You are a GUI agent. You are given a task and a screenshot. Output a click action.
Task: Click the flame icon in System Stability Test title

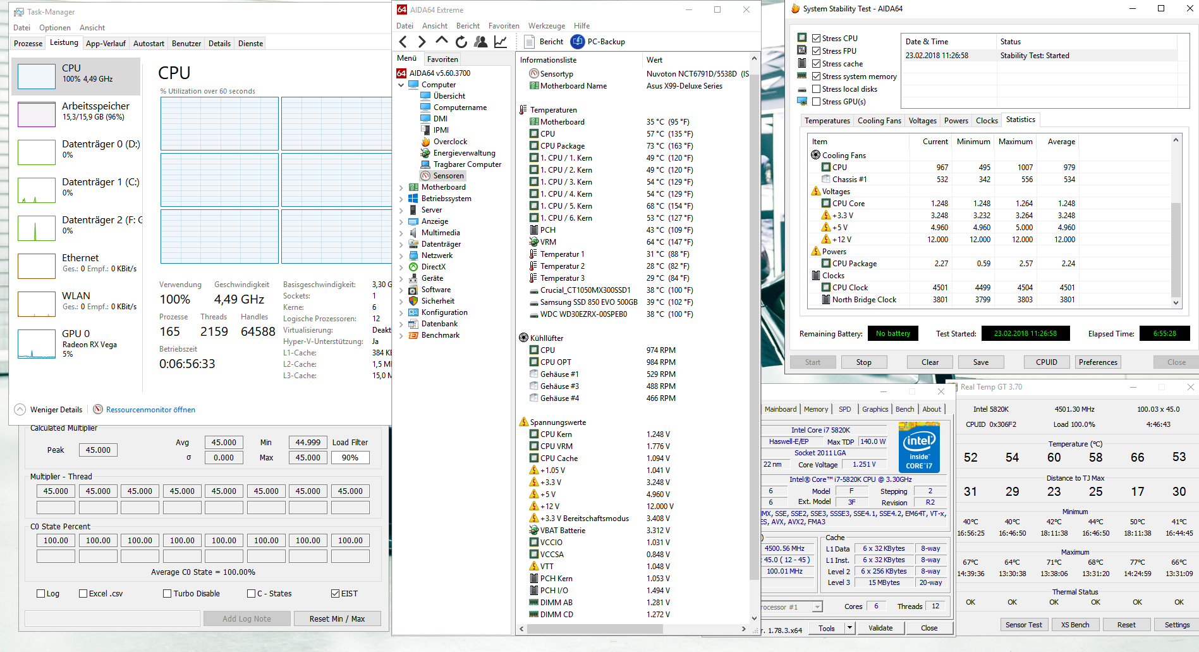(x=796, y=9)
